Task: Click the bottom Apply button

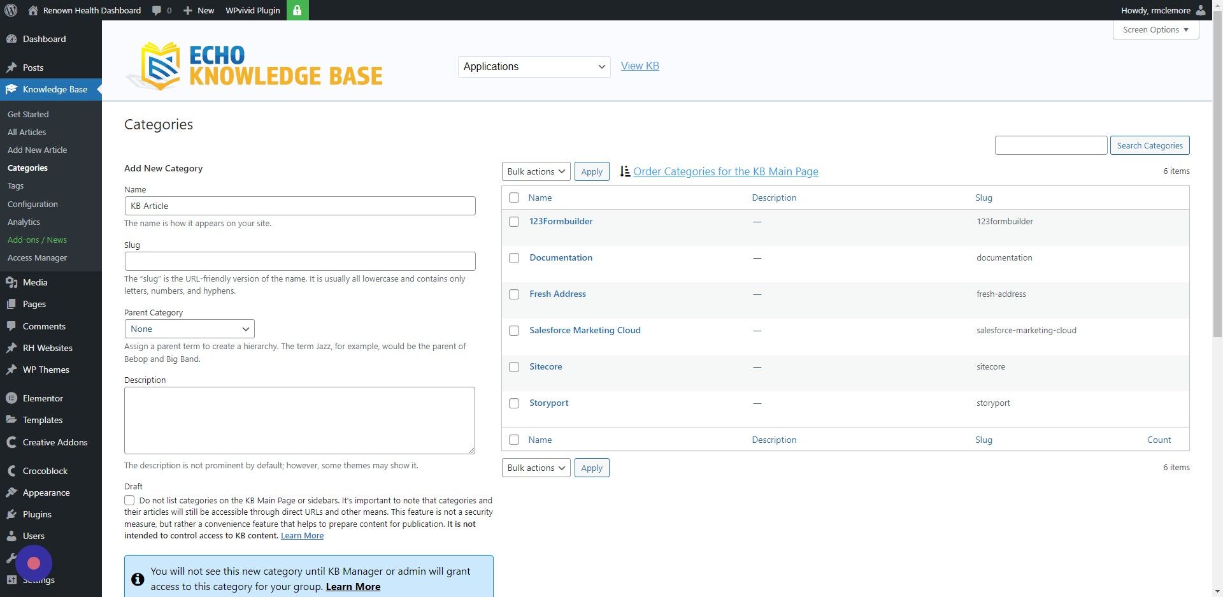Action: click(592, 468)
